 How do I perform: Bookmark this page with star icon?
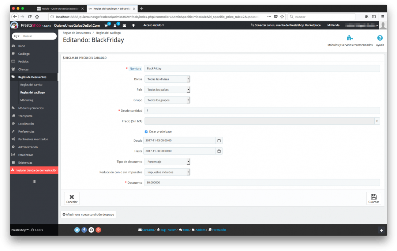(282, 17)
